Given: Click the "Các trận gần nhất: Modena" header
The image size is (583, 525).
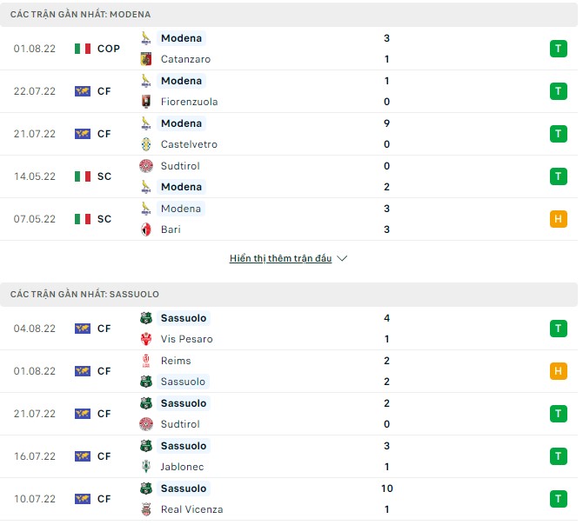Looking at the screenshot, I should [80, 15].
